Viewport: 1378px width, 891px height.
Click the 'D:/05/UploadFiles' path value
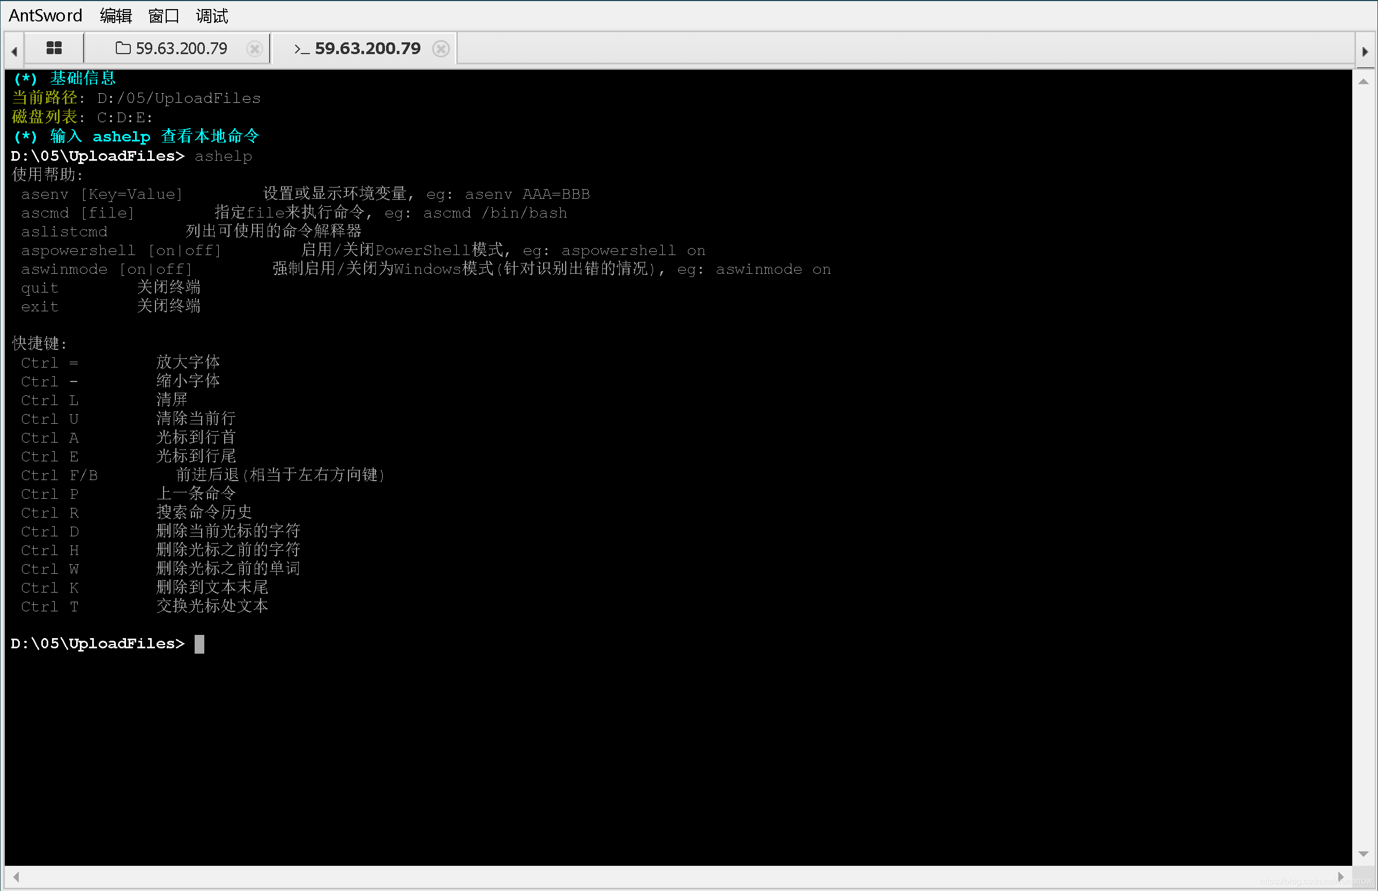point(179,99)
